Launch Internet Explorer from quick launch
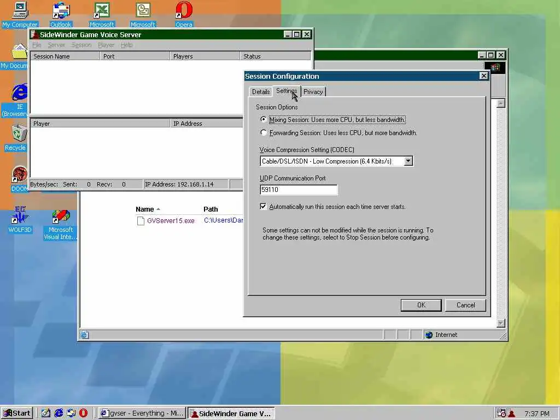The image size is (560, 420). tap(59, 413)
